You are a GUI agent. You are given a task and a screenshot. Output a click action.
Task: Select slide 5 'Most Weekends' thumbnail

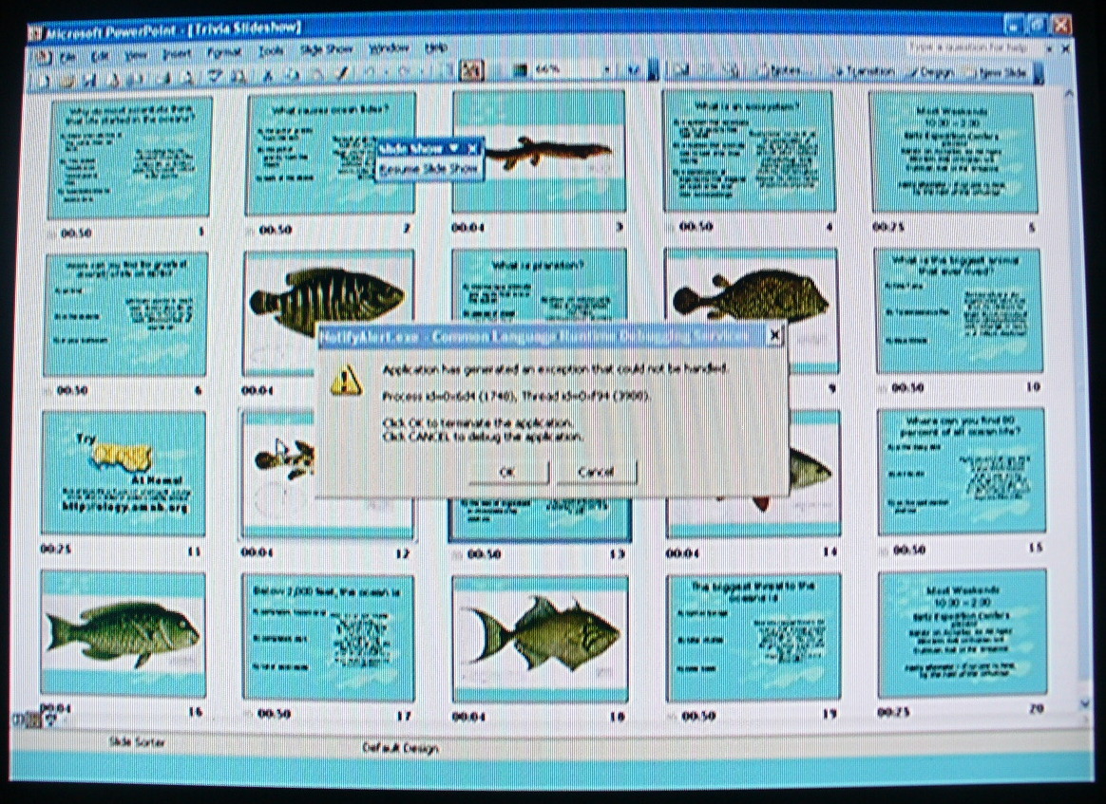[954, 152]
